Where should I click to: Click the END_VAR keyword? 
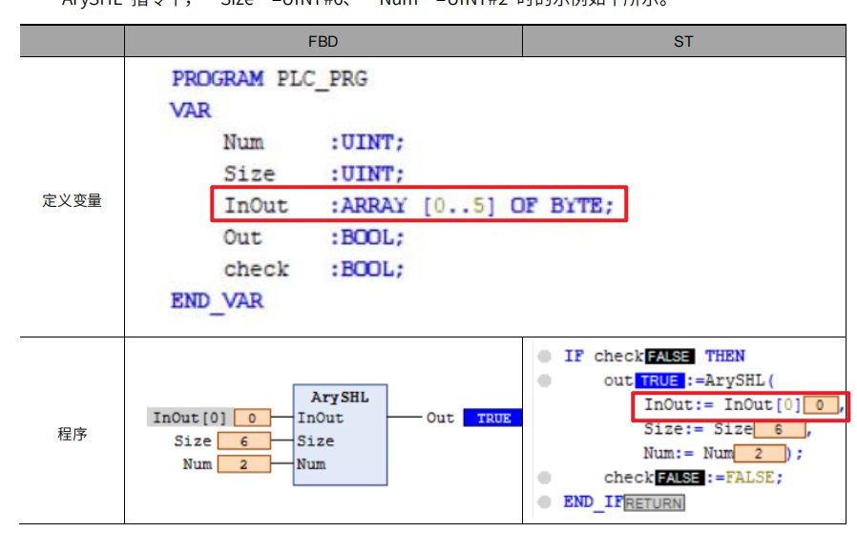tap(217, 301)
